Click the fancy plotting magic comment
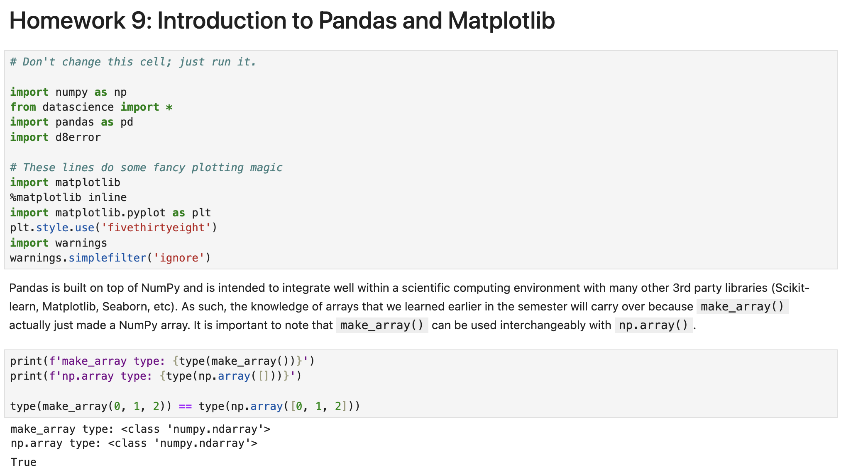846x475 pixels. (146, 167)
